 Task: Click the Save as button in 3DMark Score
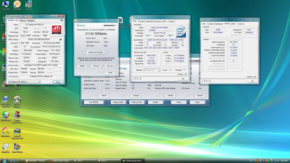pos(110,66)
